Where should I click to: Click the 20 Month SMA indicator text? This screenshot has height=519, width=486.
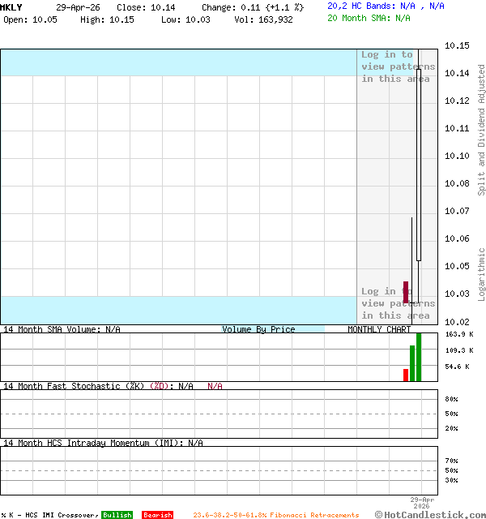pyautogui.click(x=369, y=18)
